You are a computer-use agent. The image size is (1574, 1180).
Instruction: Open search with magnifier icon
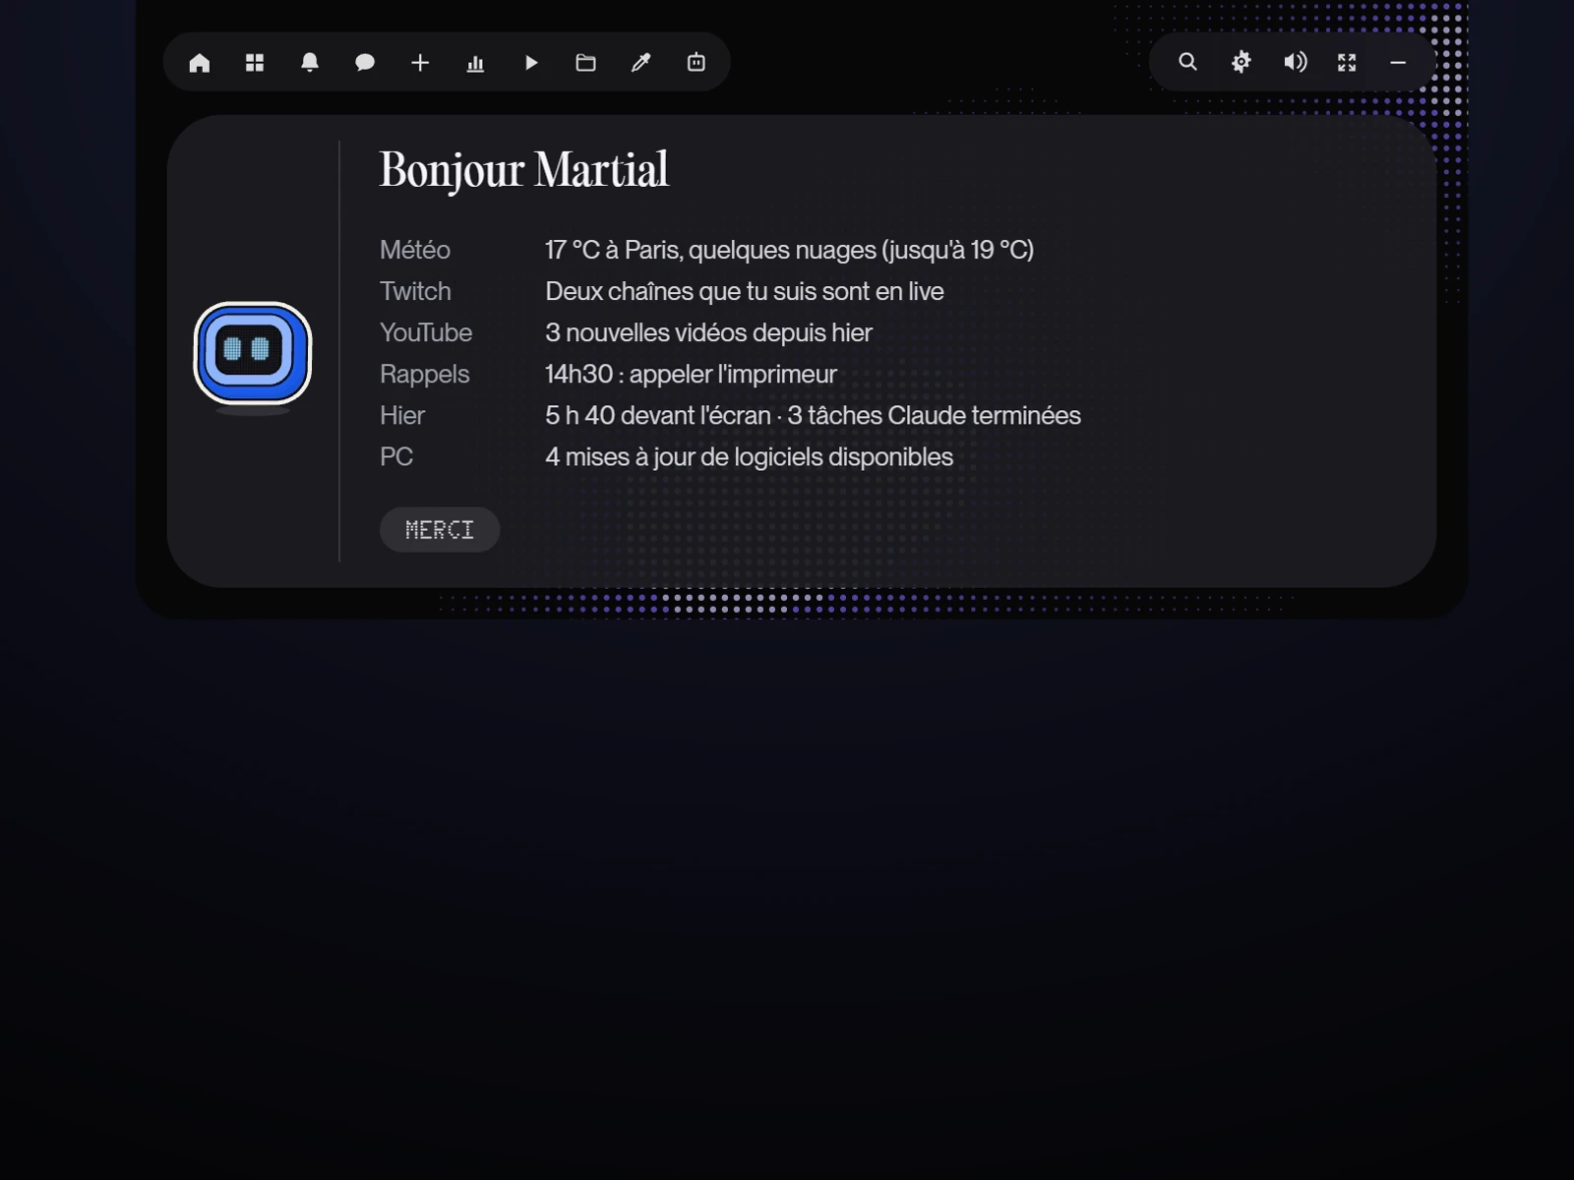[1188, 62]
